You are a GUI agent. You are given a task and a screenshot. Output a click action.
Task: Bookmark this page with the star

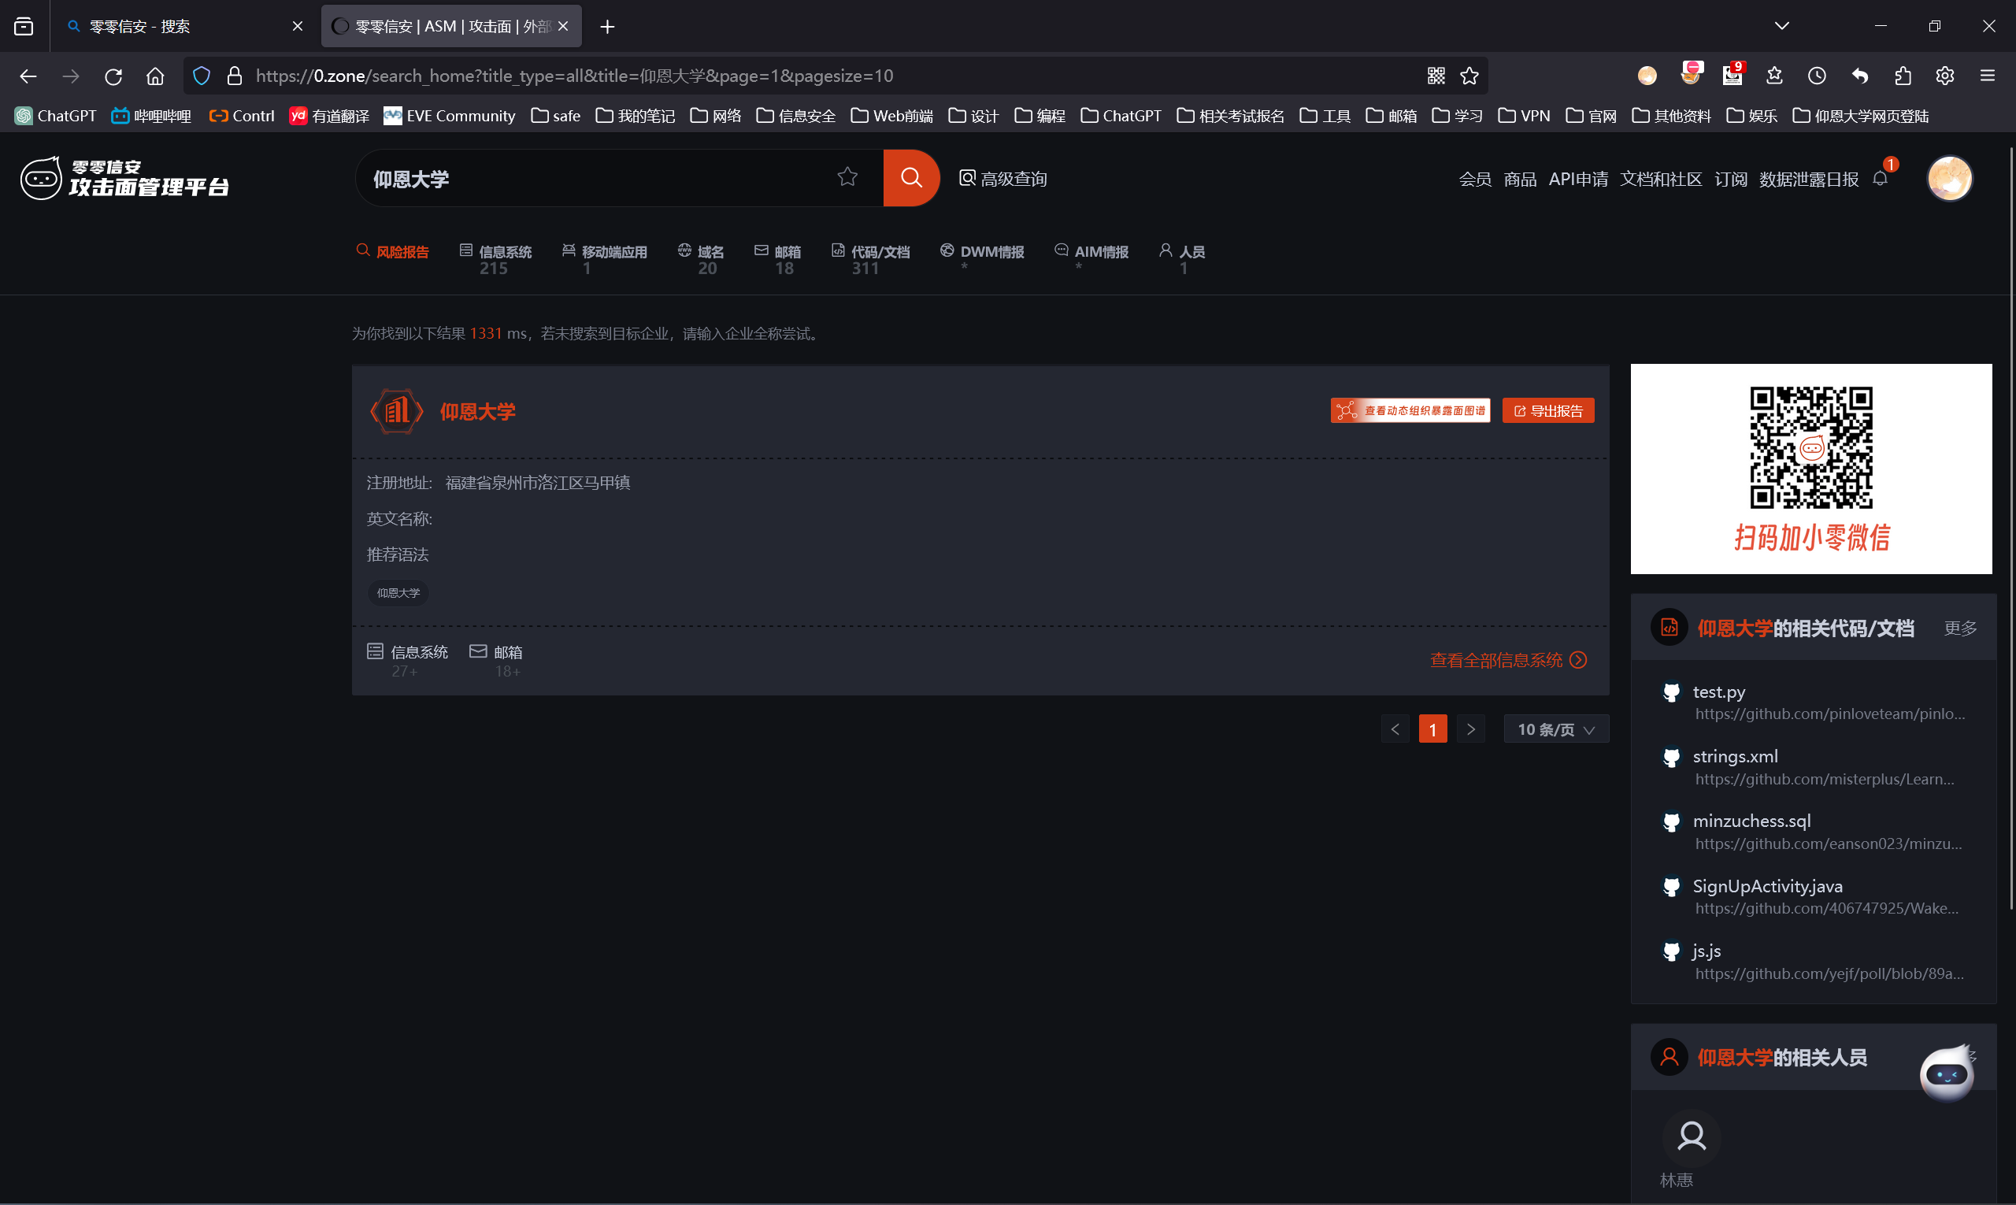click(1469, 76)
